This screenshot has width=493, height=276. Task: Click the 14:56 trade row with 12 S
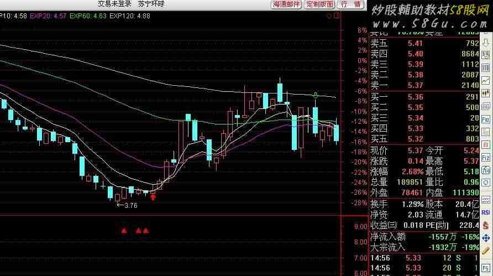pos(424,258)
